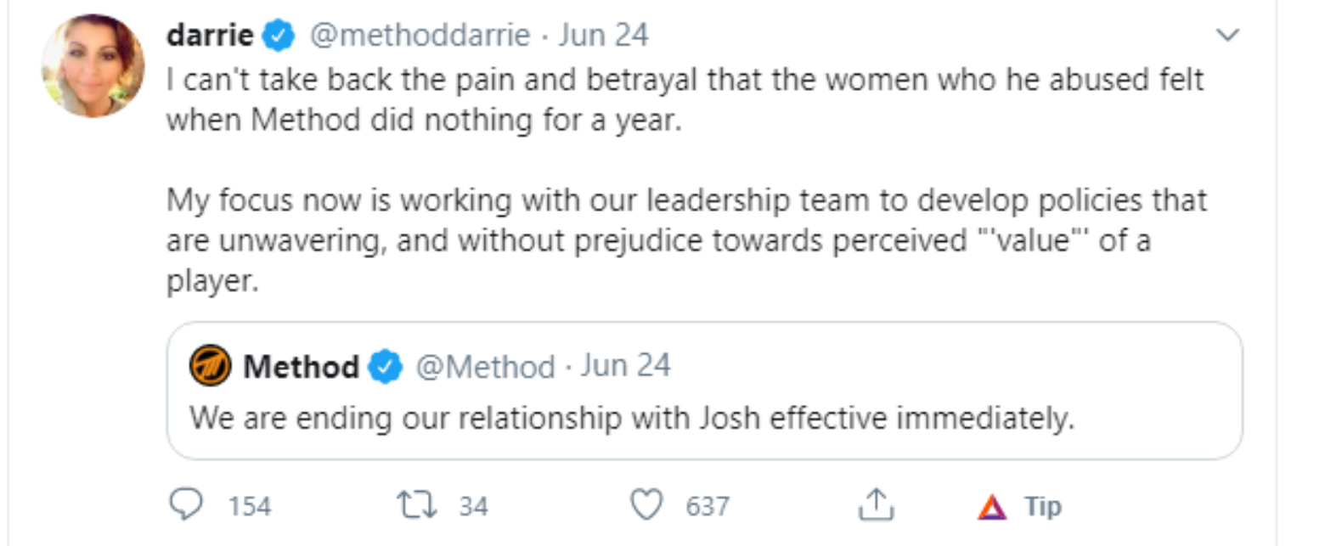The width and height of the screenshot is (1325, 546).
Task: Retweet darrie's tweet via the retweet icon
Action: pos(418,506)
